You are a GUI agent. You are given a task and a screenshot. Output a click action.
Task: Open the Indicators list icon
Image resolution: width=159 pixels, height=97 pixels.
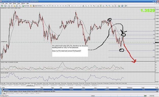[119, 6]
